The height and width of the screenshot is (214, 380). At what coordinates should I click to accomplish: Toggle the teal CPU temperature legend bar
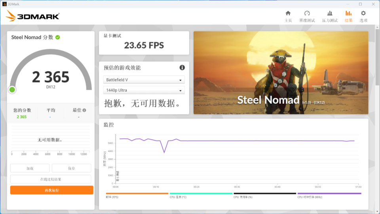201,193
